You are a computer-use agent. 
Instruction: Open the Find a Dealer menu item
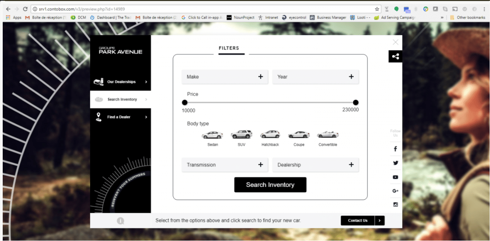pos(121,117)
